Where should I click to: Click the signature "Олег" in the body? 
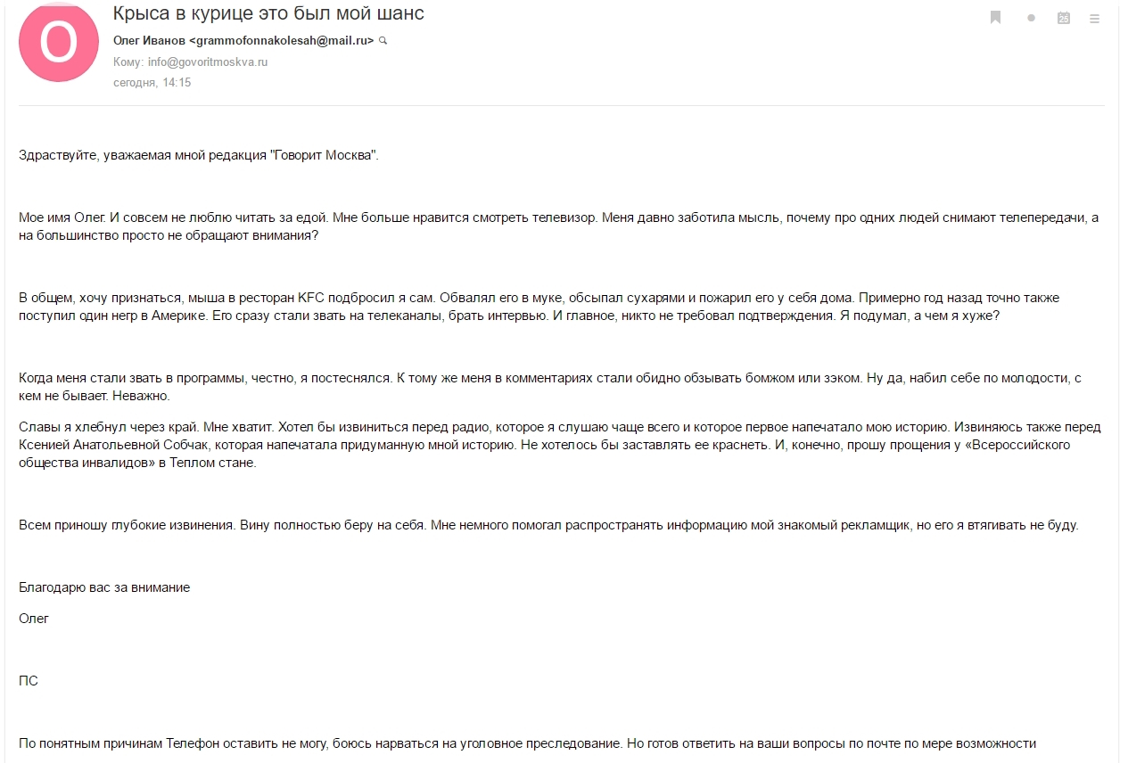click(x=34, y=619)
